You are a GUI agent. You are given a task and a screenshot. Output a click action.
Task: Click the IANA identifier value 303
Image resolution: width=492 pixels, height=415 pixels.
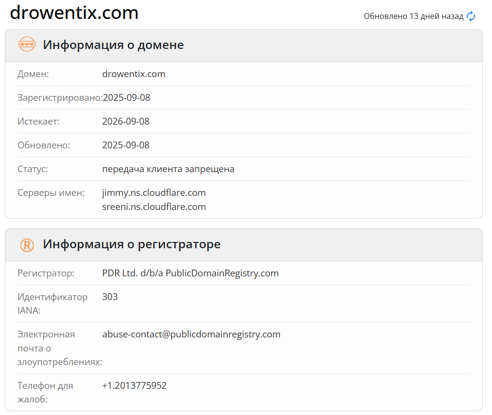110,297
